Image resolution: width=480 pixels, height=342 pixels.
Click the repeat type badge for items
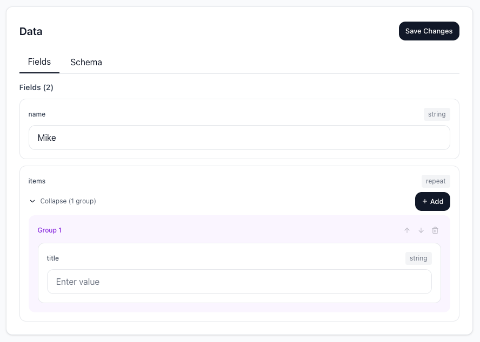pyautogui.click(x=436, y=181)
